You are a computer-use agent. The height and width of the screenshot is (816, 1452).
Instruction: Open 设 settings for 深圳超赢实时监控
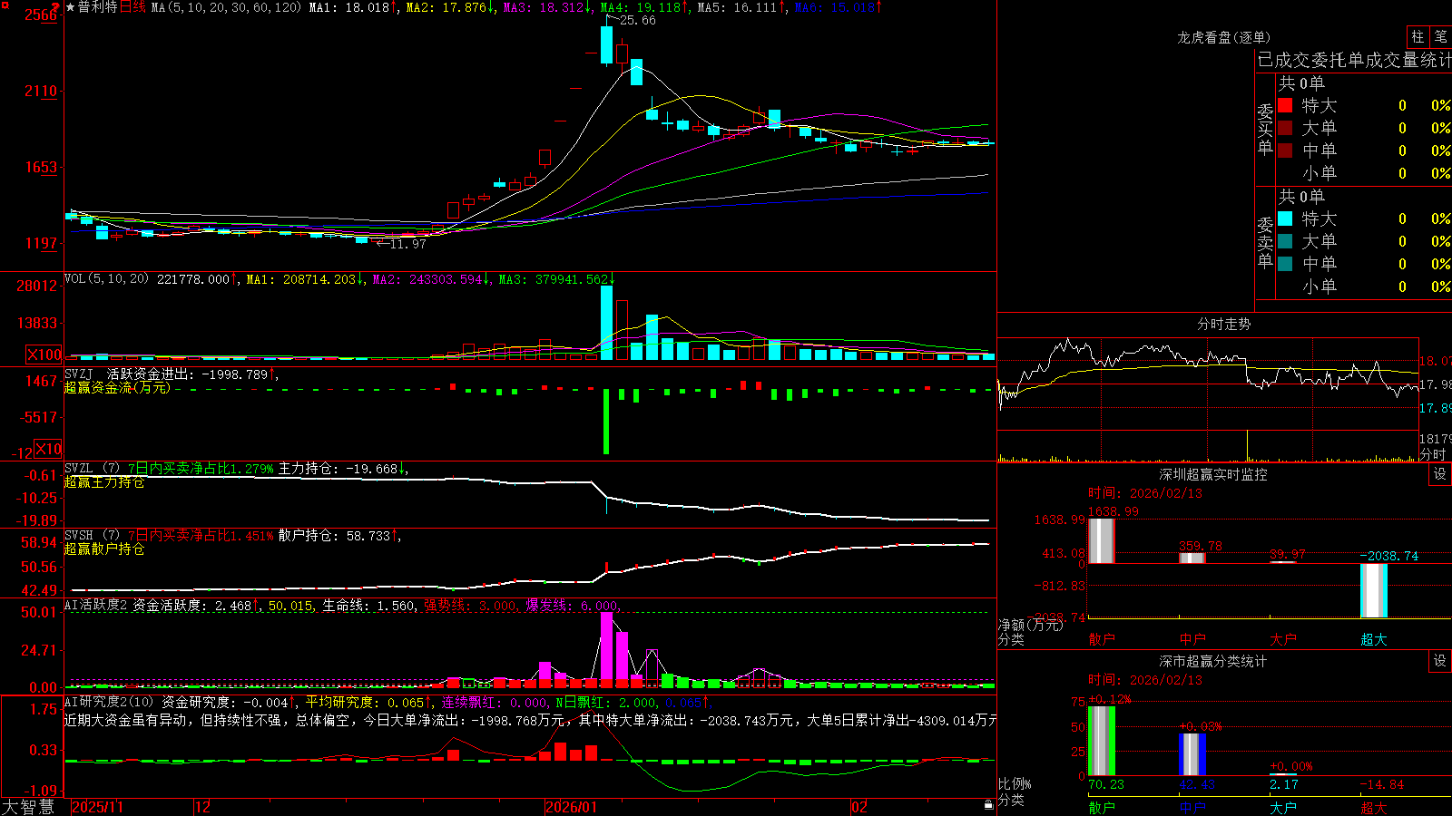click(1440, 474)
